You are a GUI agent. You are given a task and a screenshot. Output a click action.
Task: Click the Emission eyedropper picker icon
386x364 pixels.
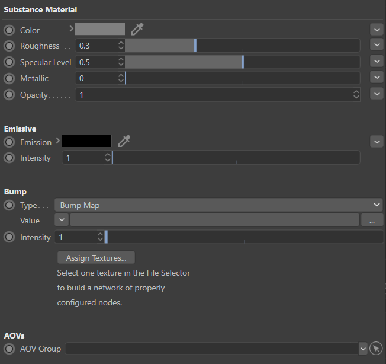(x=124, y=141)
